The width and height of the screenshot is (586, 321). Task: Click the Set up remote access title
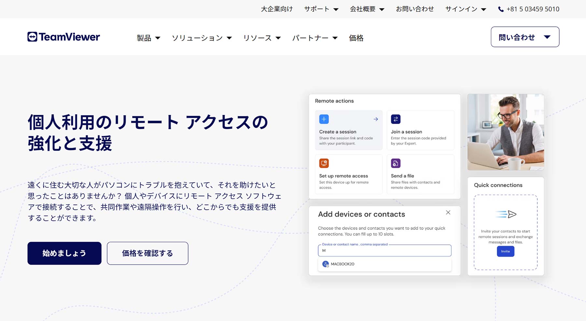coord(343,176)
